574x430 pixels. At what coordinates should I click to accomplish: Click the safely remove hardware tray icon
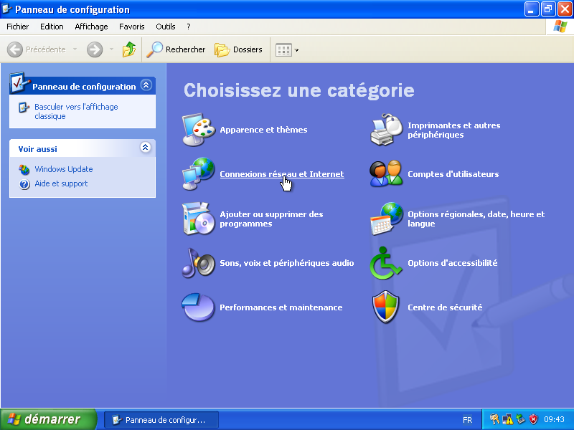click(521, 419)
